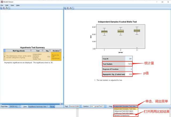Open the File menu

(2, 5)
